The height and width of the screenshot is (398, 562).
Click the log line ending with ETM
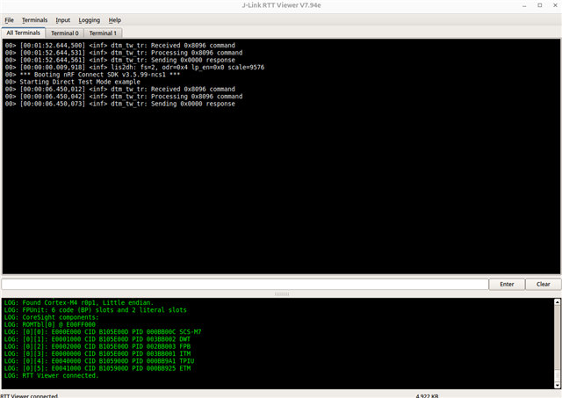[x=97, y=368]
